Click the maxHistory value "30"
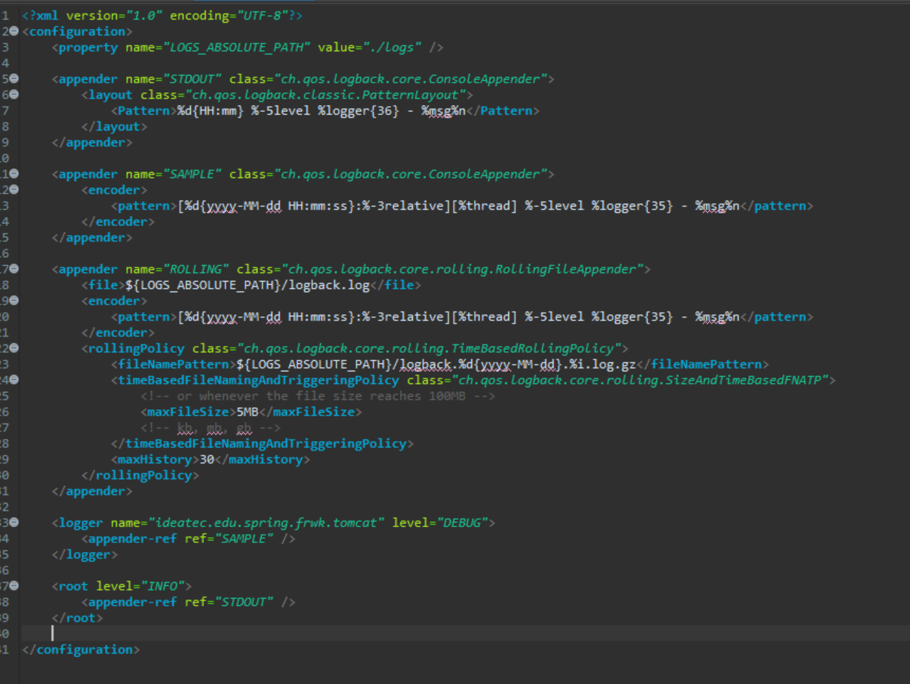This screenshot has width=910, height=684. pyautogui.click(x=207, y=459)
